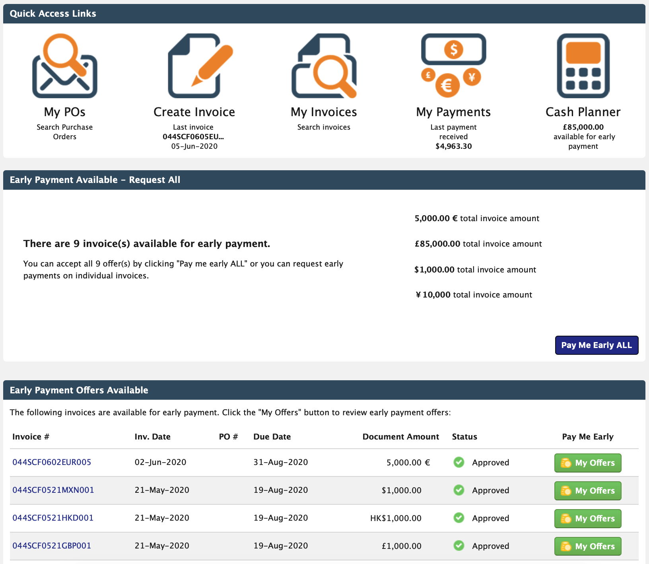Click Approved checkmark icon for 044SCF0521GBP001
Image resolution: width=649 pixels, height=564 pixels.
[x=459, y=546]
